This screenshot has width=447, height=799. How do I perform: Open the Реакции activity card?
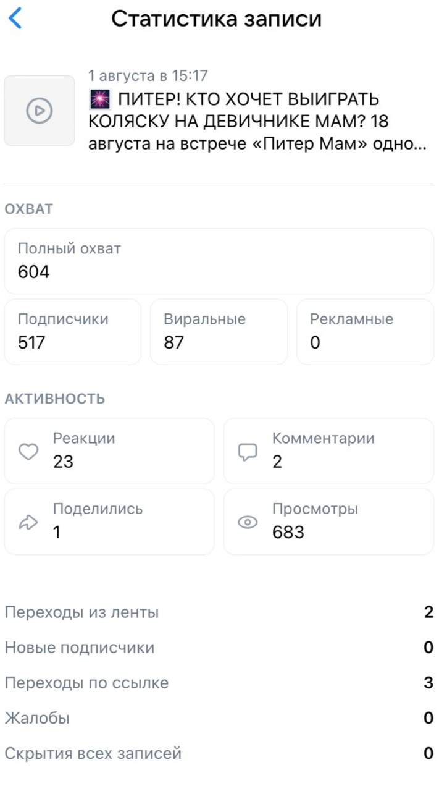109,451
